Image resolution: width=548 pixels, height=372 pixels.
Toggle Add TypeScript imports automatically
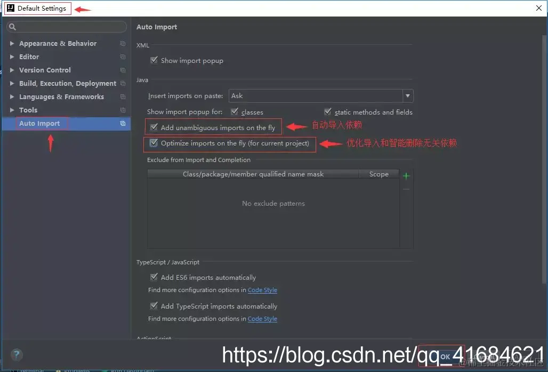click(x=154, y=305)
